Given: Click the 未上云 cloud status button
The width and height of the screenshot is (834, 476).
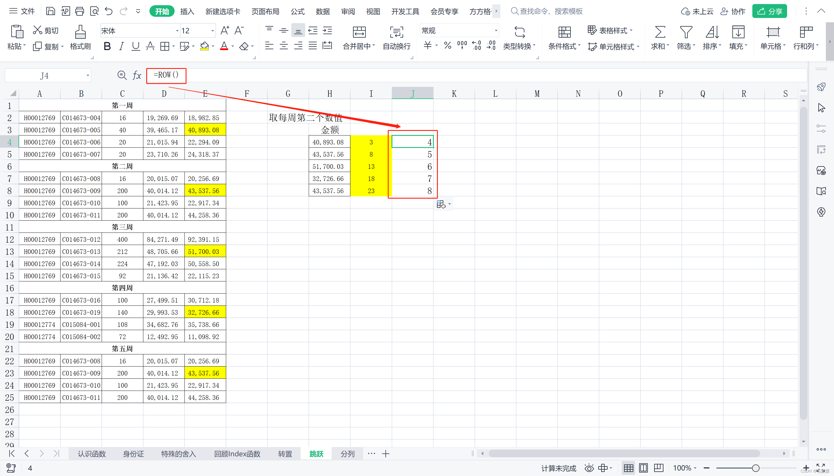Looking at the screenshot, I should [x=697, y=12].
